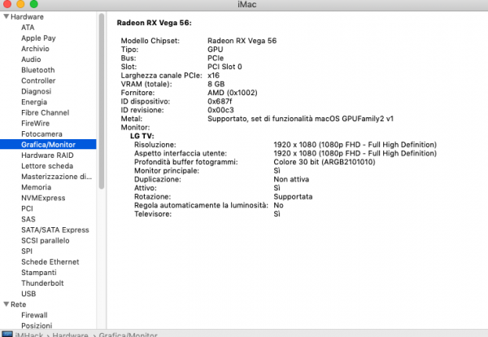Screen dimensions: 488x337
Task: Click the Rotazione value Supportata
Action: coord(293,197)
